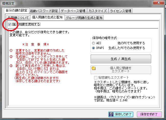
Task: Toggle the 個人用鍵を使用する checkbox
Action: 9,25
